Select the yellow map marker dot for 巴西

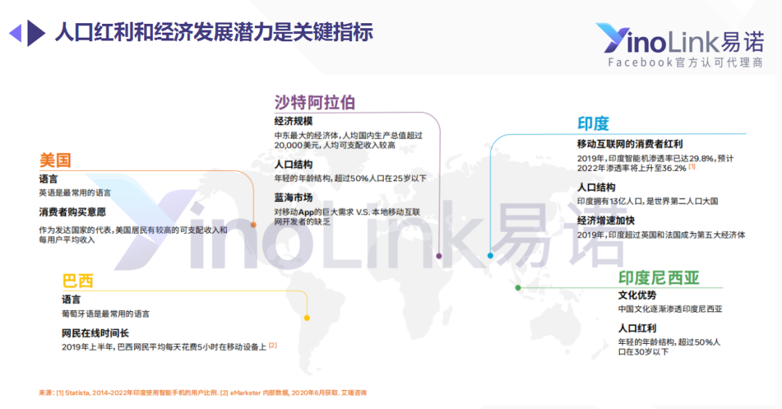click(x=307, y=318)
